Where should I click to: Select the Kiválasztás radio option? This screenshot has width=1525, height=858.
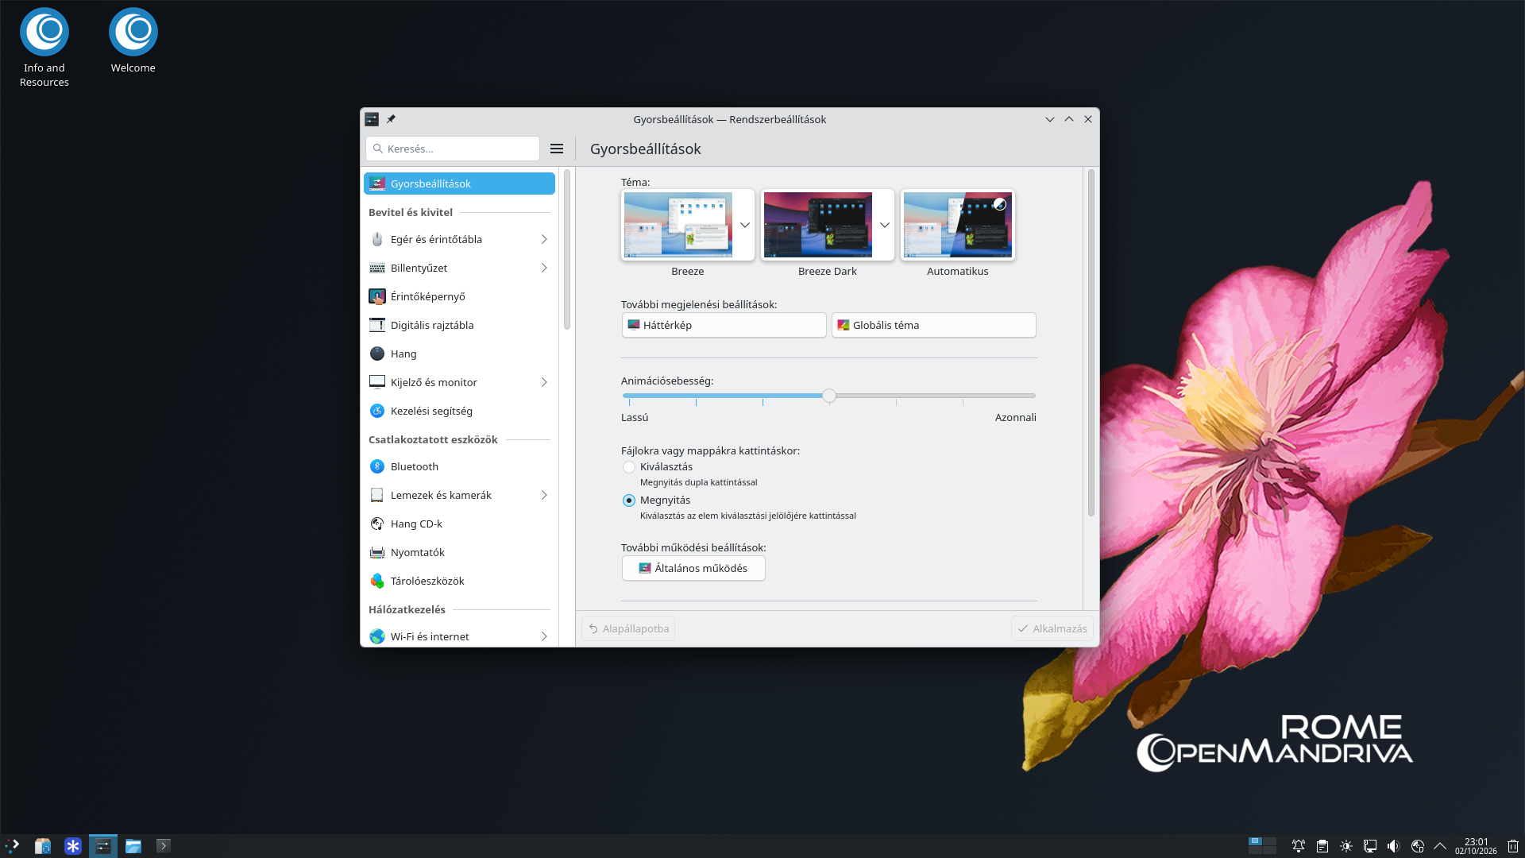(629, 467)
